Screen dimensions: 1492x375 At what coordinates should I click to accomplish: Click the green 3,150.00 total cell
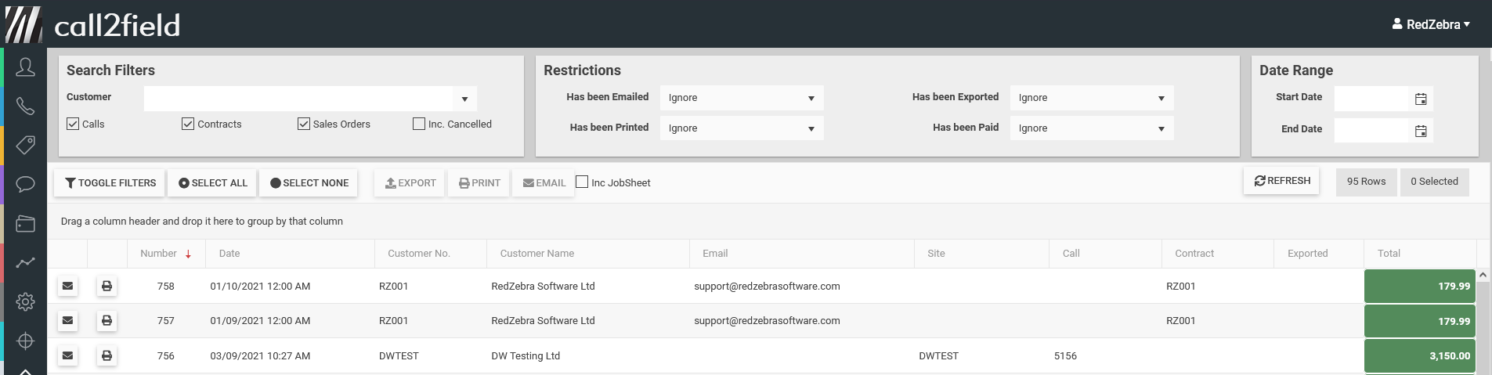click(x=1419, y=355)
